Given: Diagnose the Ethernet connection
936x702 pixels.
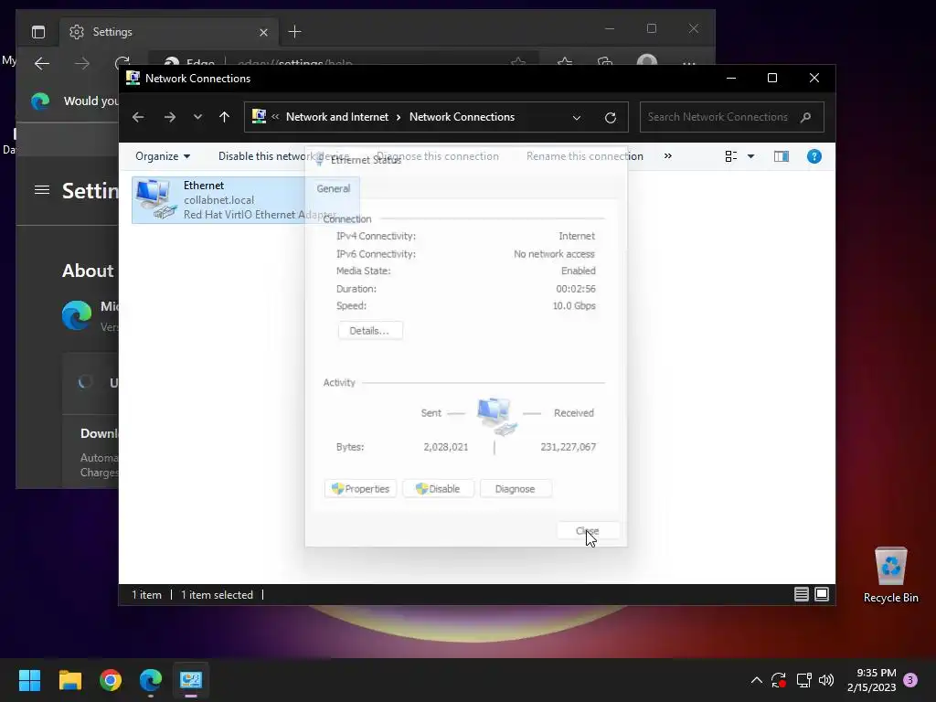Looking at the screenshot, I should coord(516,489).
